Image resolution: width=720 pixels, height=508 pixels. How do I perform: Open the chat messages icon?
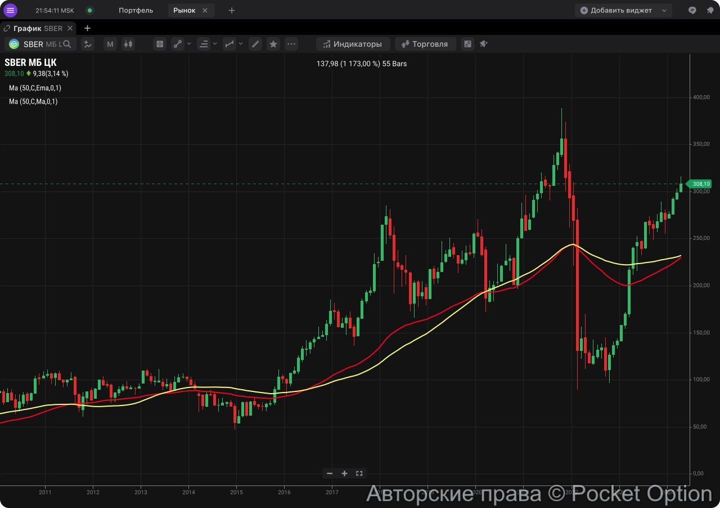tap(692, 10)
